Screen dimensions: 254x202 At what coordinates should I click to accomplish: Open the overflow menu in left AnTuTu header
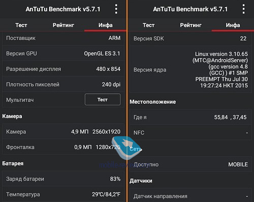(116, 9)
